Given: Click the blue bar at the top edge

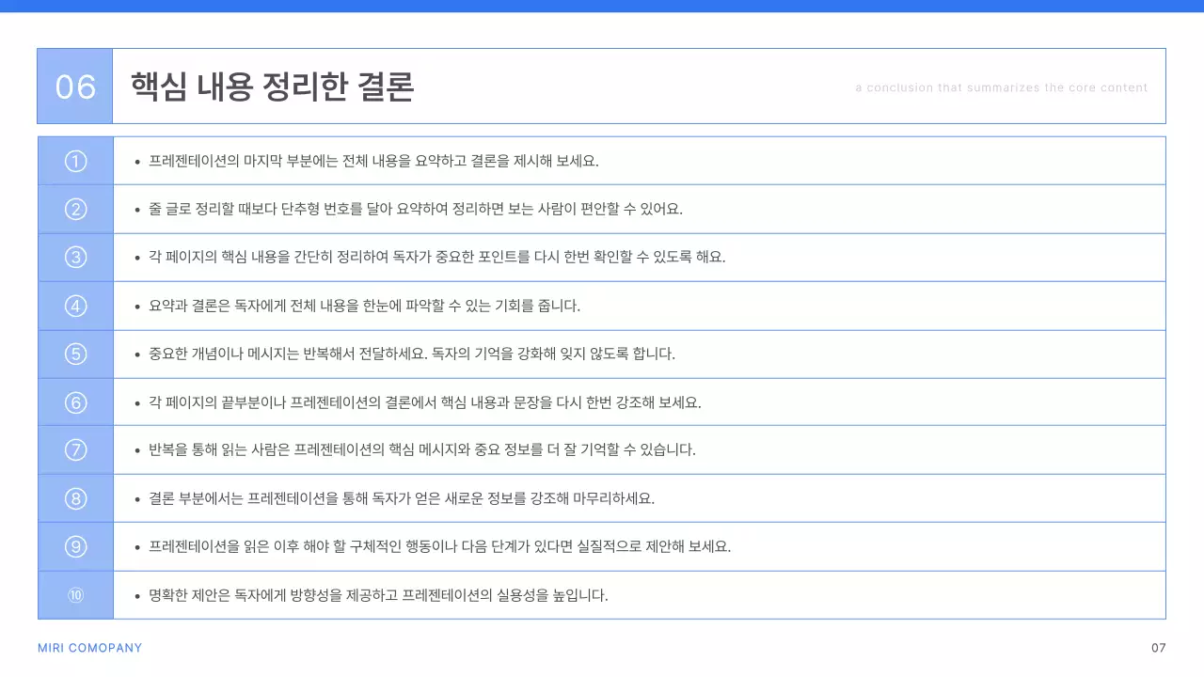Looking at the screenshot, I should (x=602, y=4).
